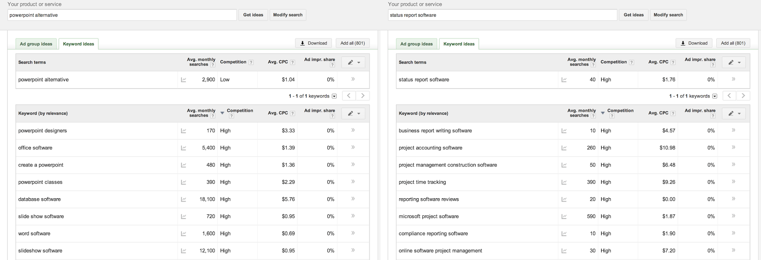Click left Modify search button

pyautogui.click(x=288, y=15)
